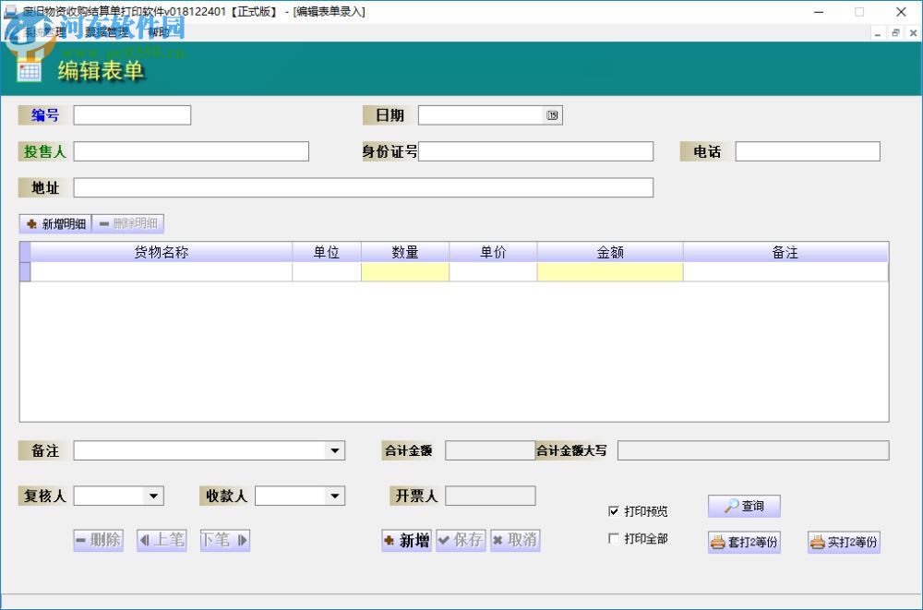This screenshot has width=923, height=610.
Task: Click the 电话 input field
Action: 808,151
